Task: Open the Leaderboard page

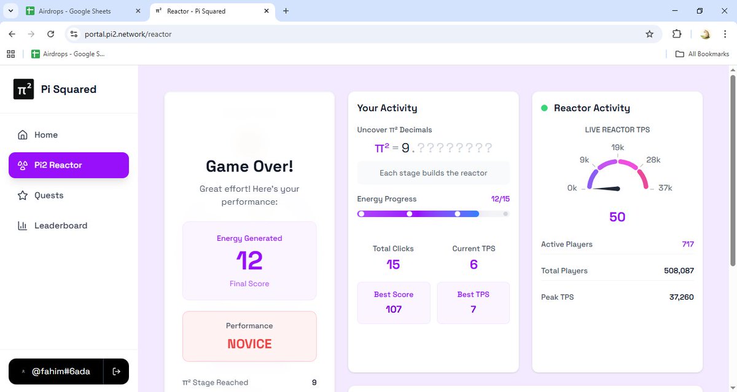Action: click(x=69, y=225)
